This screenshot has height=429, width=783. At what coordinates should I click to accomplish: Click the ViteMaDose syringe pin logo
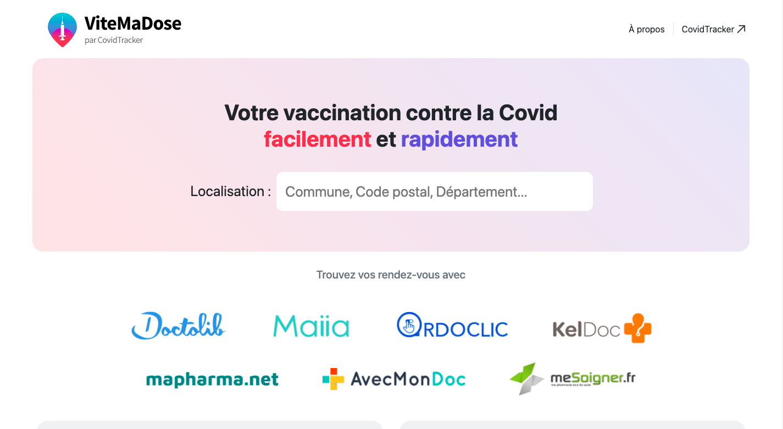(x=62, y=30)
